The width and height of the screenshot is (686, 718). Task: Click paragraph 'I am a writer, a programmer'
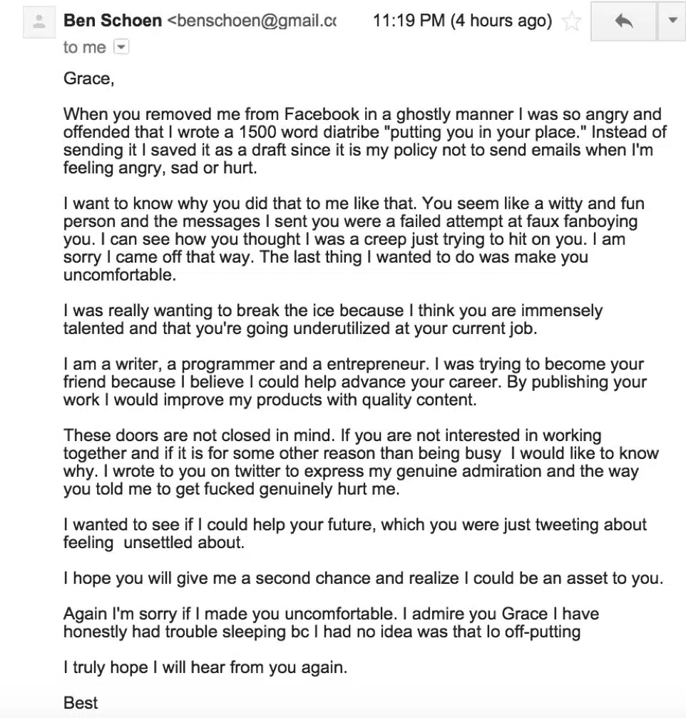click(x=355, y=382)
